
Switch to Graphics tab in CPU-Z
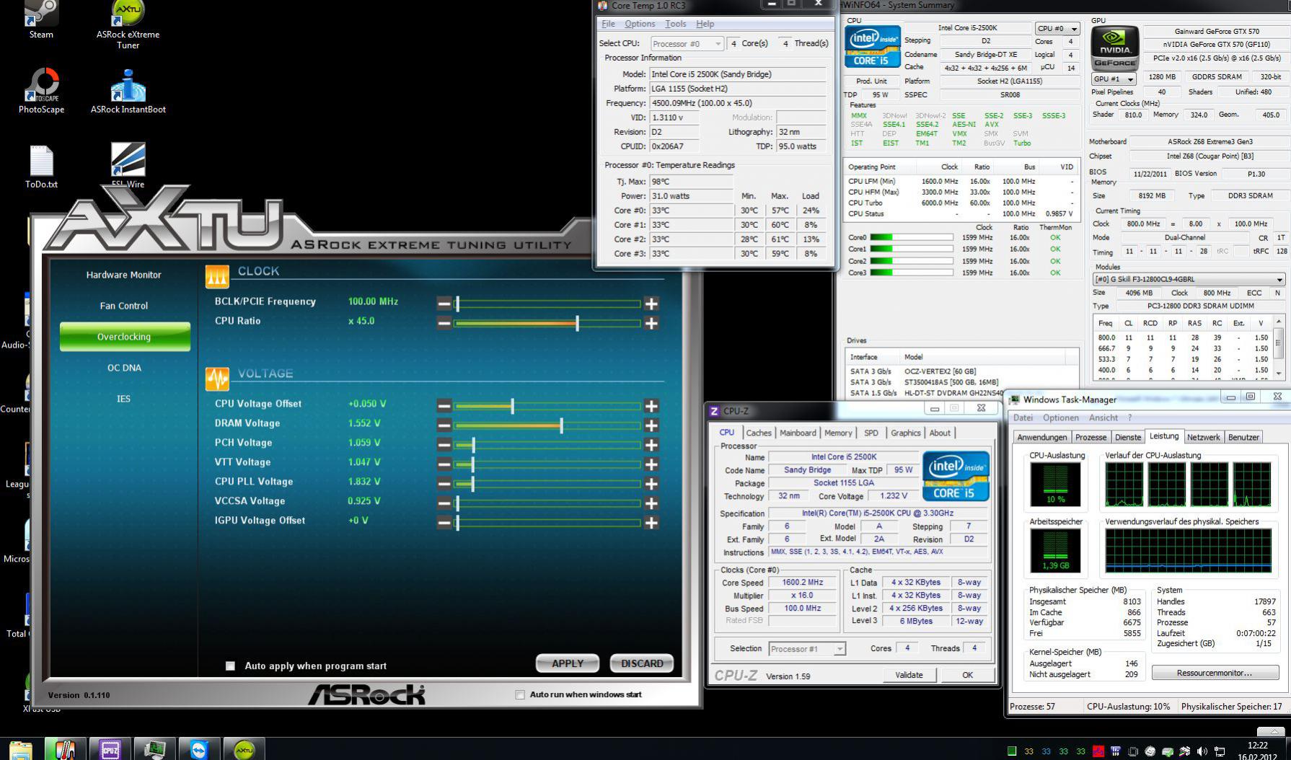pyautogui.click(x=906, y=433)
